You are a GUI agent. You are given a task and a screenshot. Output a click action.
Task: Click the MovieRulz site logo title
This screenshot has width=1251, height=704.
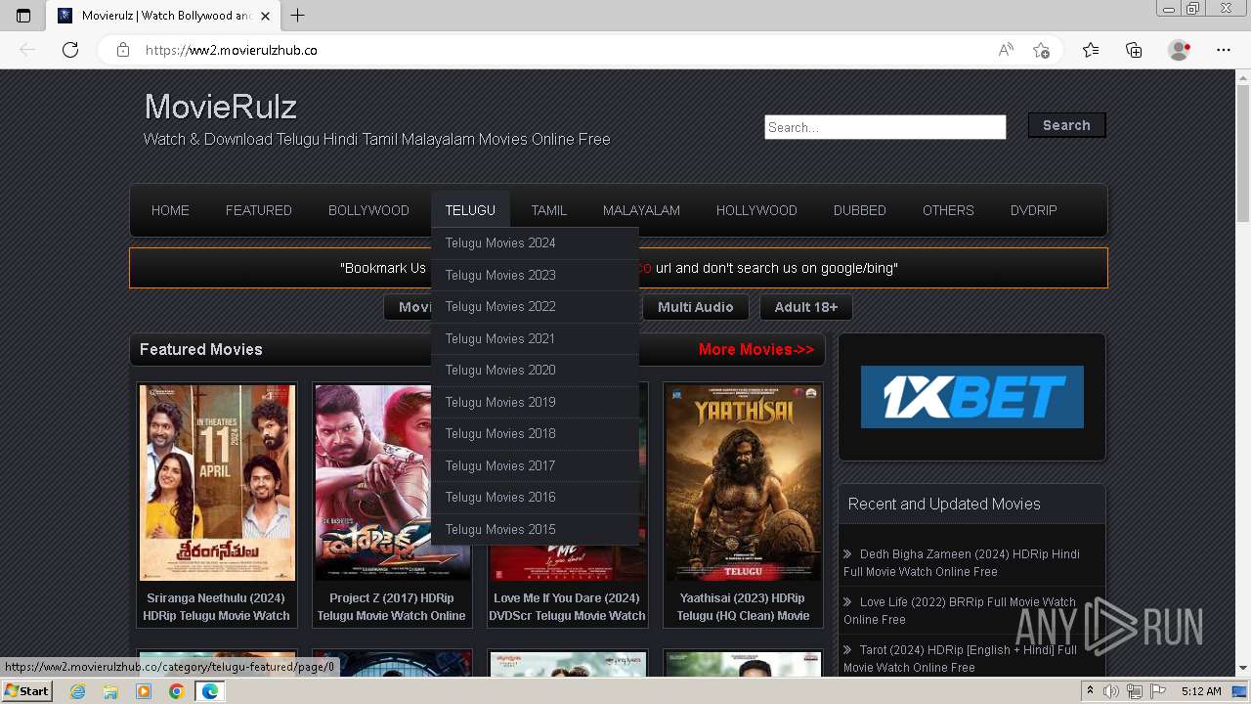(221, 107)
